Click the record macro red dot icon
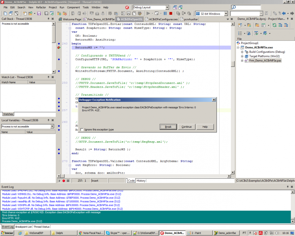 pos(64,181)
